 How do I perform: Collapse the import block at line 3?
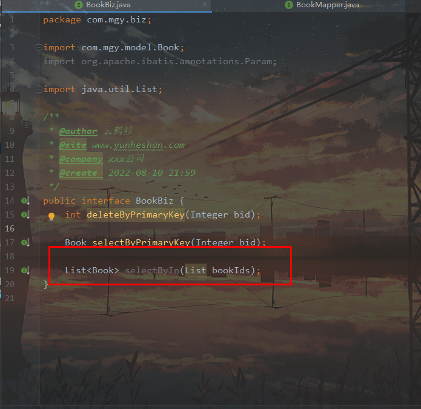click(39, 47)
